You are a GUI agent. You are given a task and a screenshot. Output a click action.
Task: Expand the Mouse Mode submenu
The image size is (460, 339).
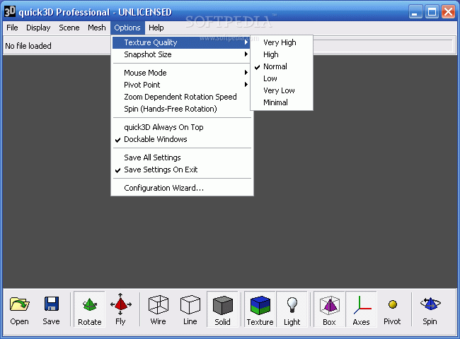[181, 73]
